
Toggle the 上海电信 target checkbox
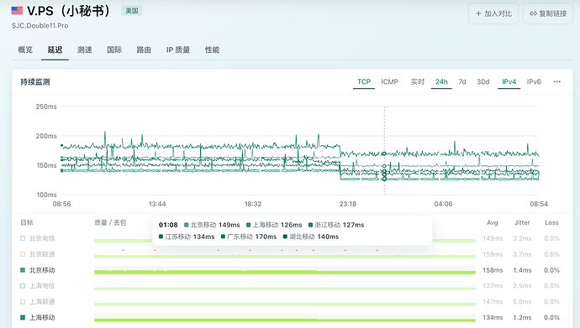[23, 286]
